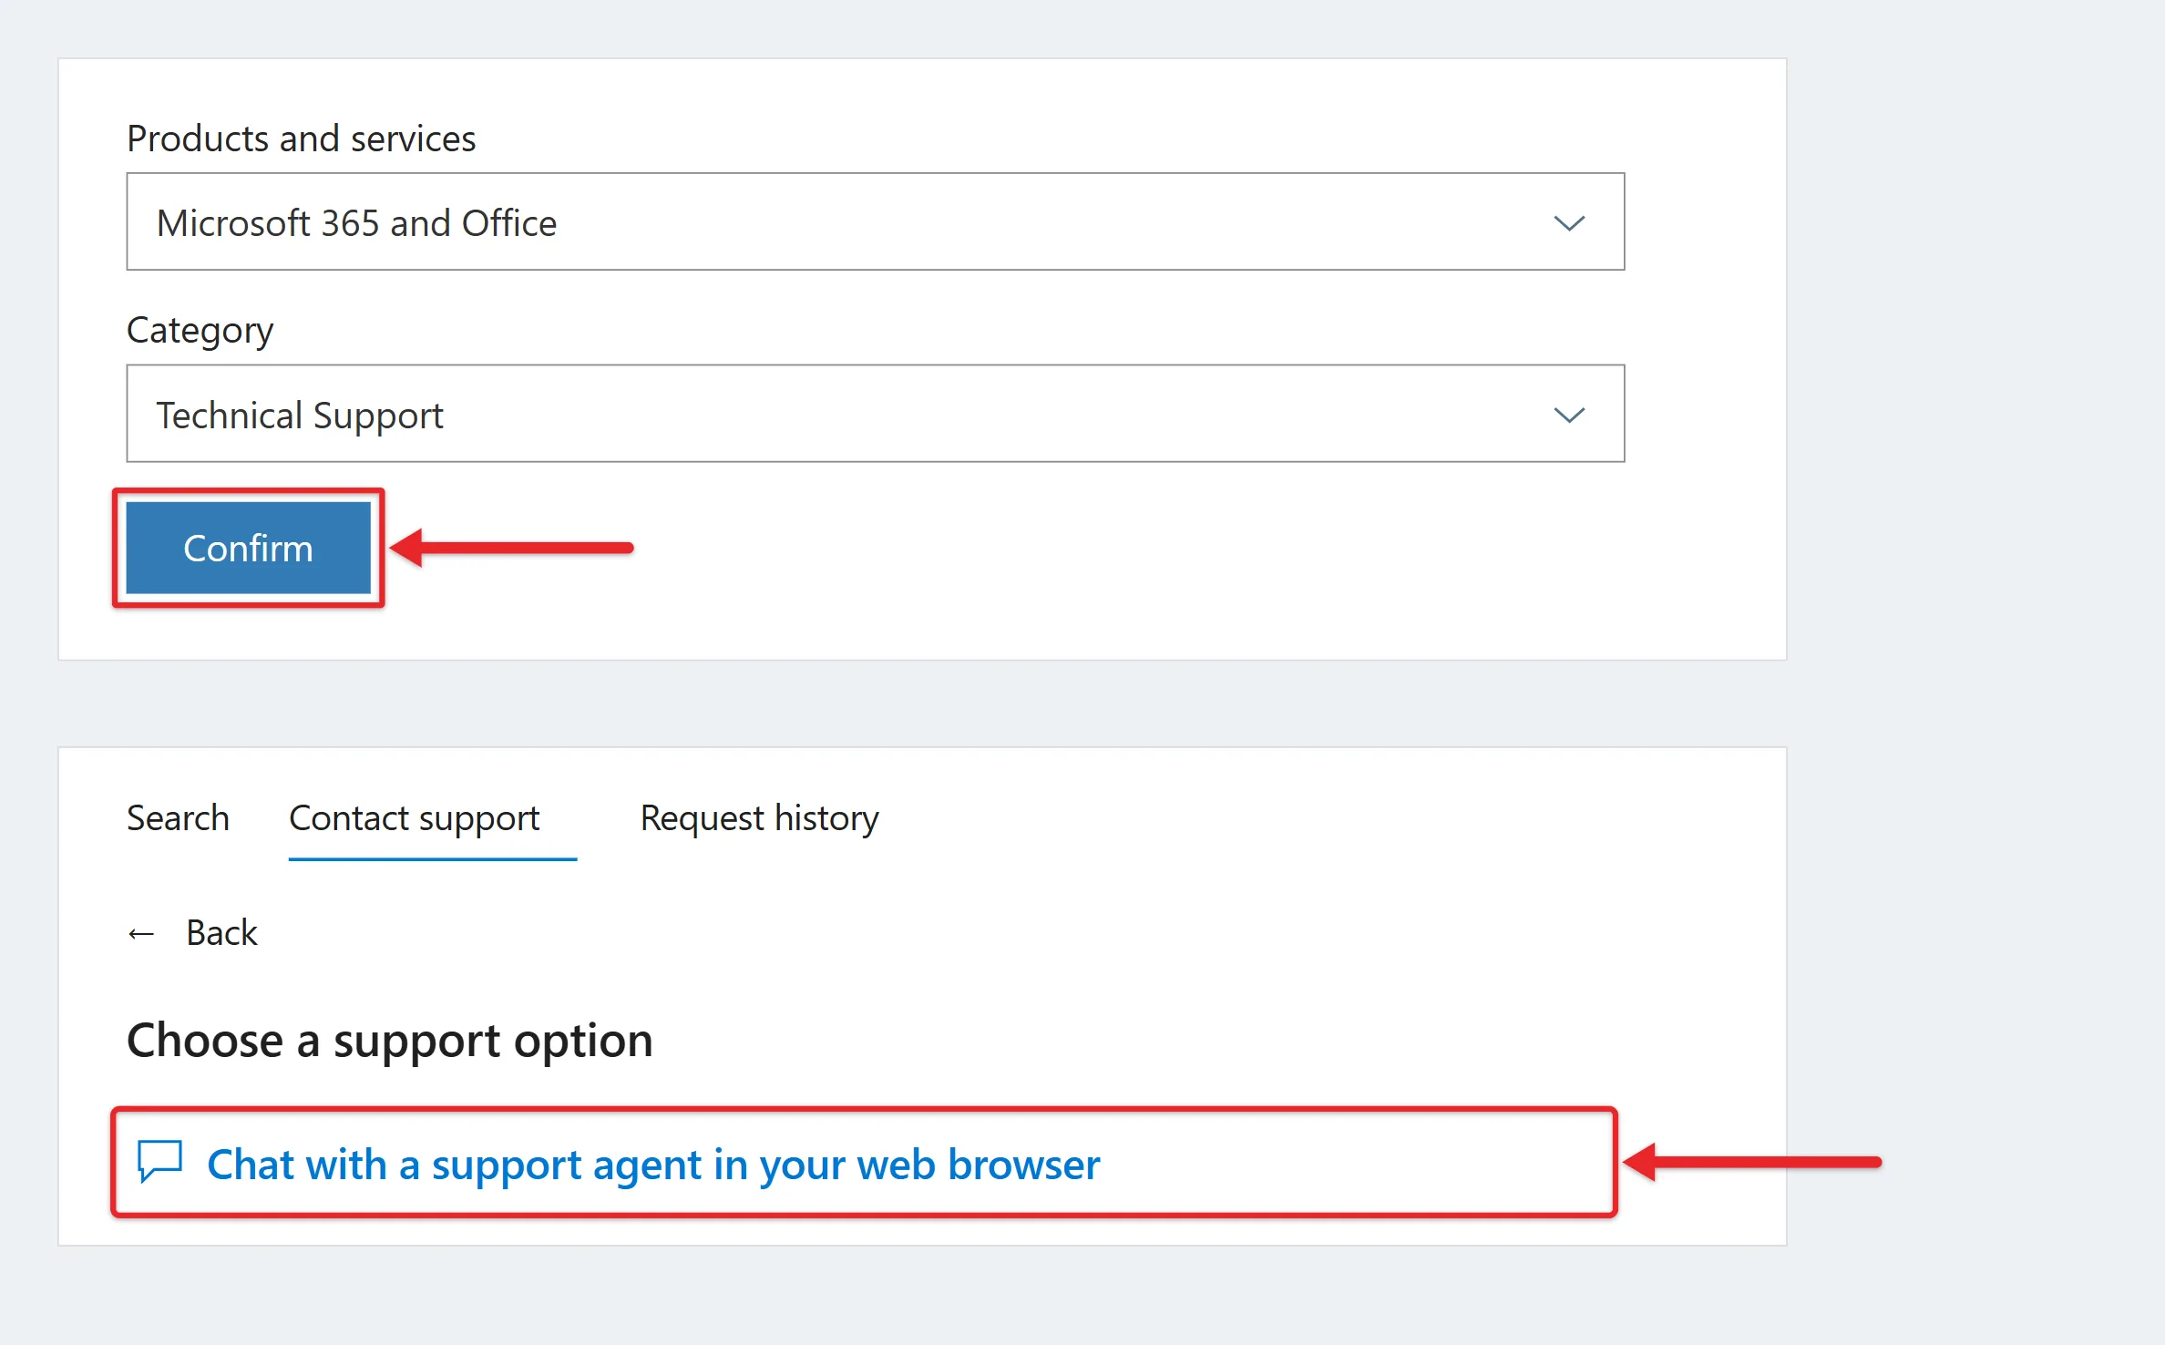Viewport: 2165px width, 1345px height.
Task: Switch to the Search tab
Action: point(178,818)
